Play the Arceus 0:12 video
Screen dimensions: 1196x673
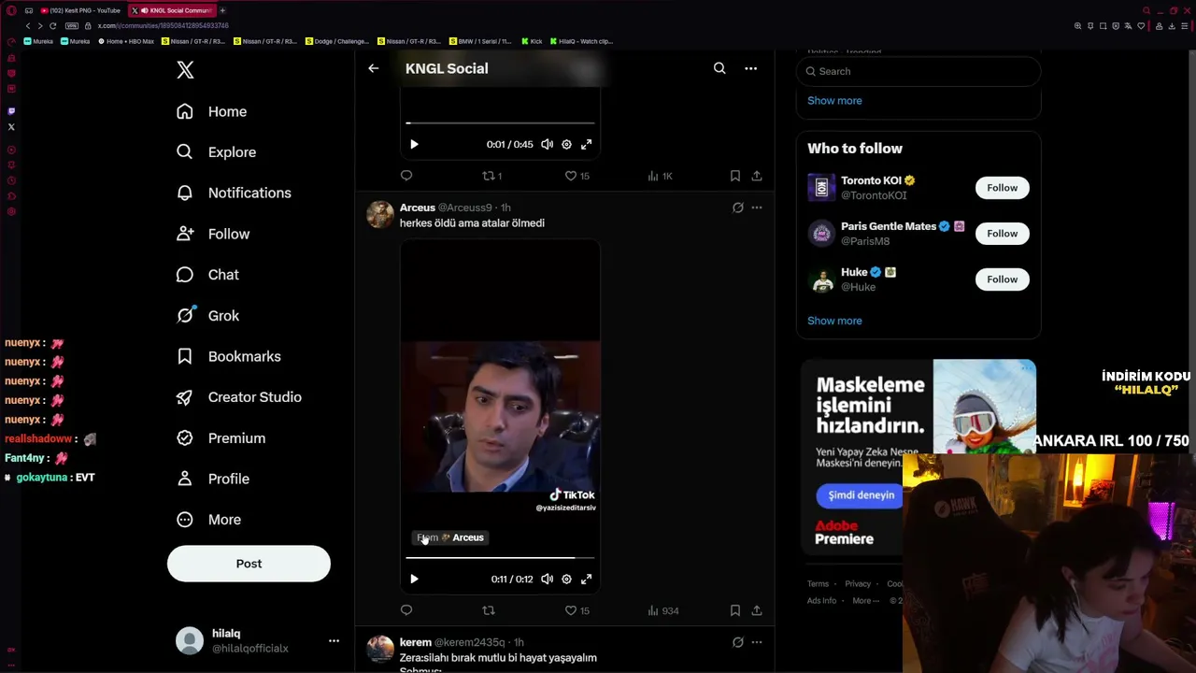click(414, 580)
